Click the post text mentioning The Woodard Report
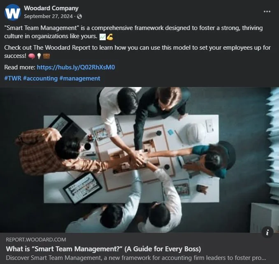The image size is (279, 264). coord(137,52)
